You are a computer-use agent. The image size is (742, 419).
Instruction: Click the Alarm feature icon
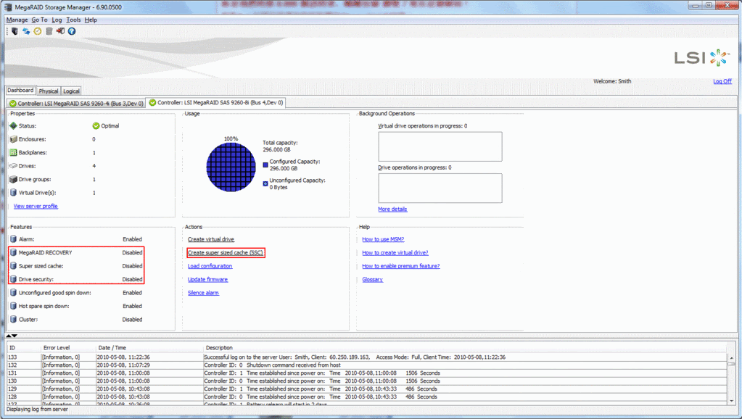[13, 239]
